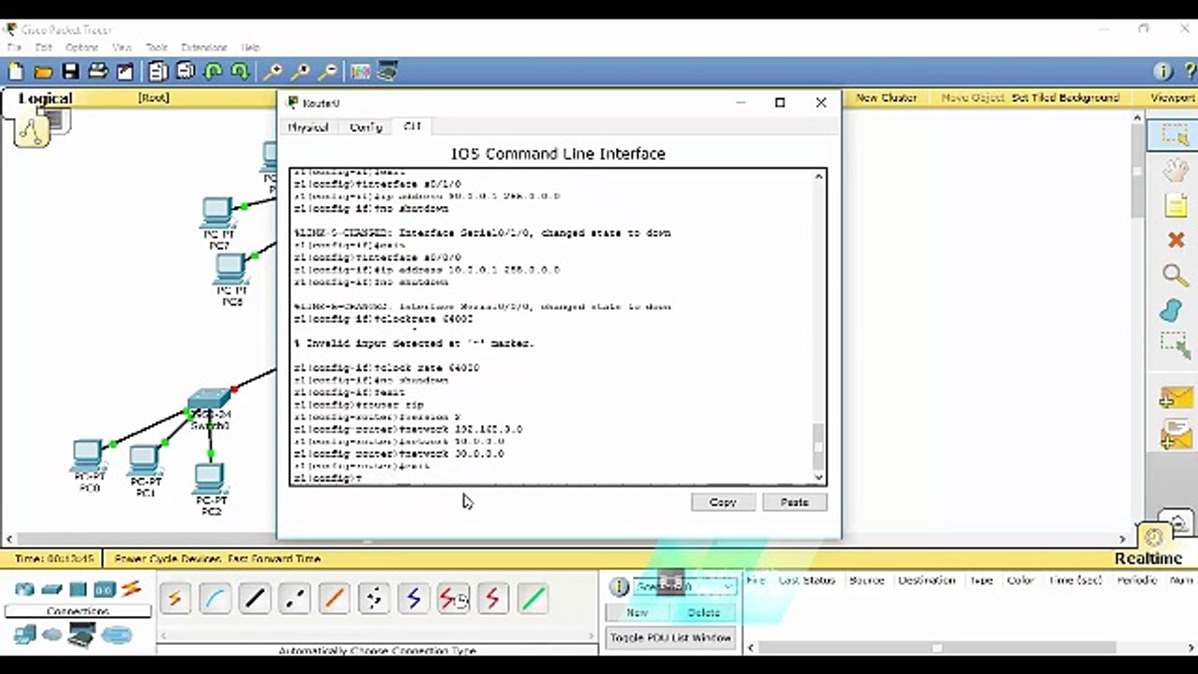Click the Copy icon in toolbar
The width and height of the screenshot is (1198, 674).
coord(158,71)
